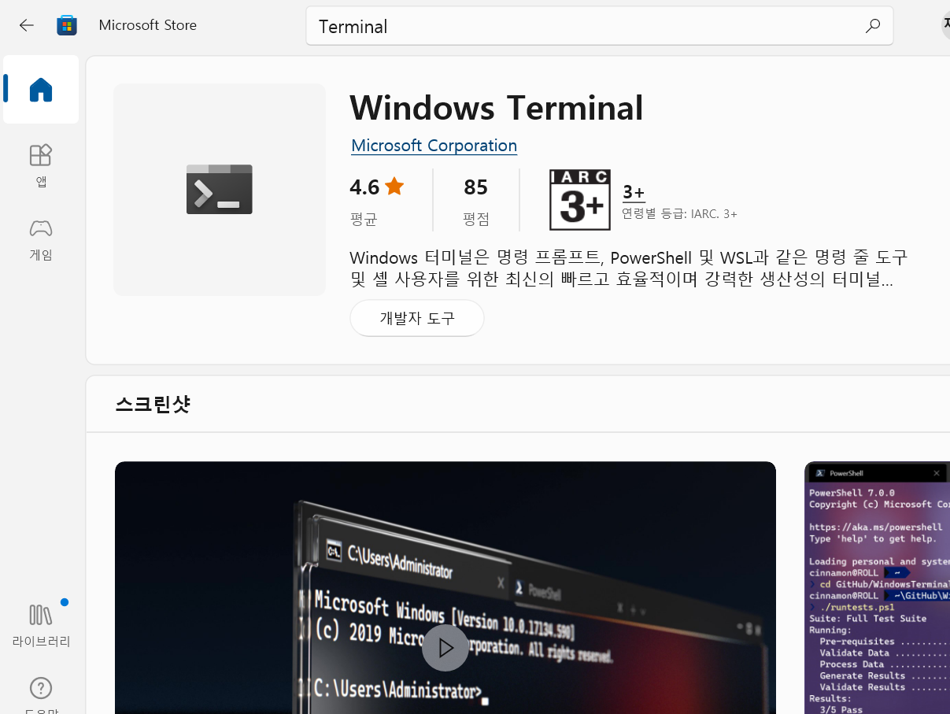Click the Windows Terminal app logo

[x=220, y=190]
